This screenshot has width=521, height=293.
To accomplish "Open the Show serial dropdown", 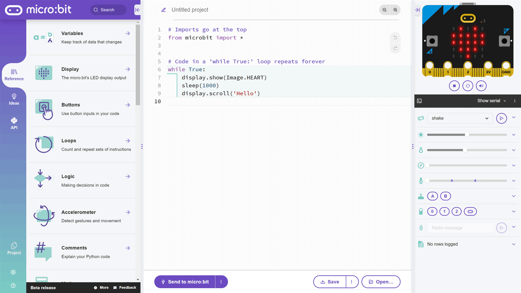I will pyautogui.click(x=490, y=101).
